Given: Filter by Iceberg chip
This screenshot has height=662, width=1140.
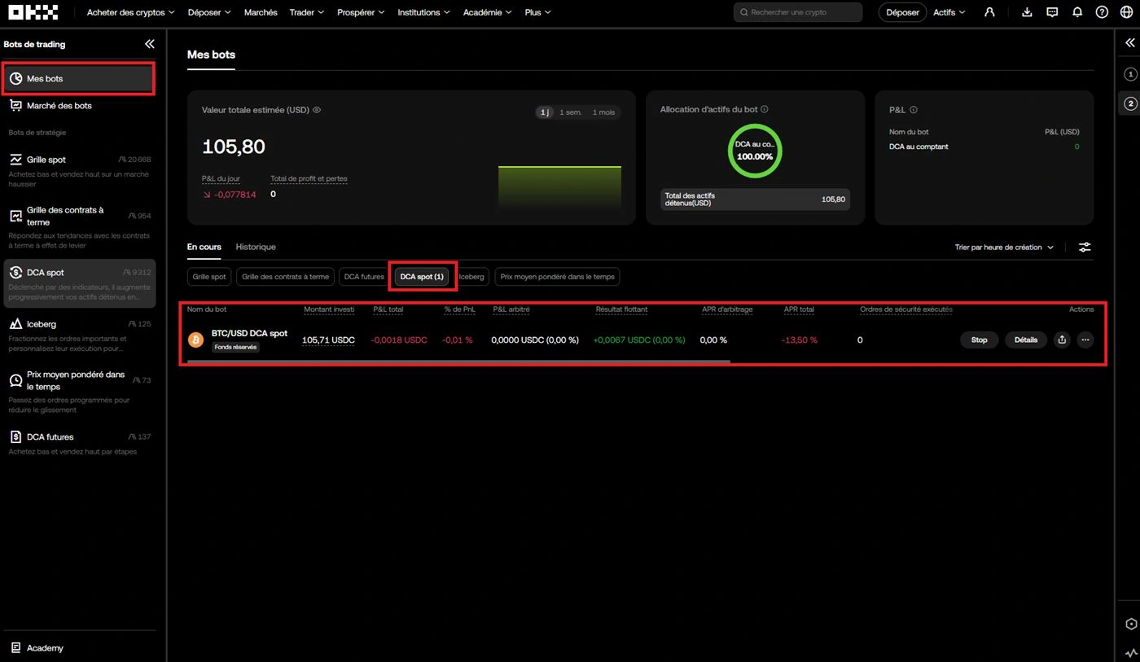Looking at the screenshot, I should 471,277.
